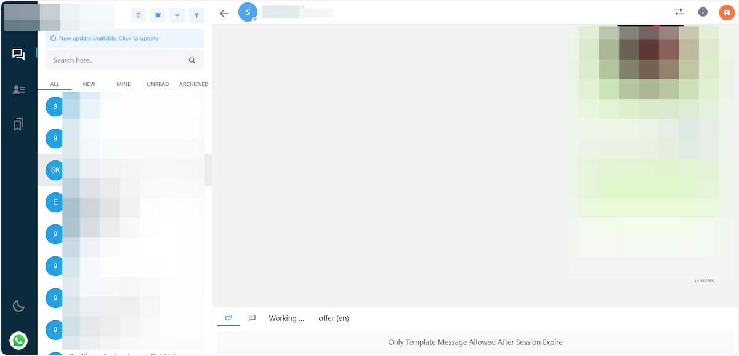Select the NEW tab
This screenshot has width=739, height=356.
click(x=89, y=84)
